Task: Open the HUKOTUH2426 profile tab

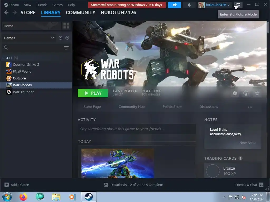Action: point(118,13)
